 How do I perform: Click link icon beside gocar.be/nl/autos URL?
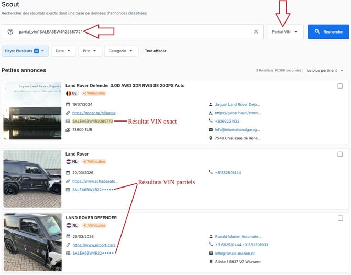pos(68,113)
